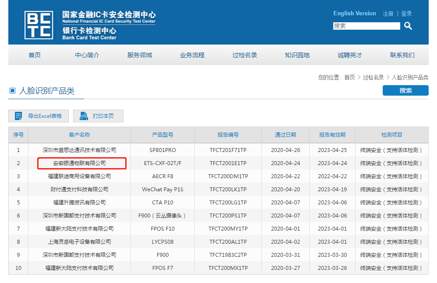The height and width of the screenshot is (283, 437).
Task: Click product model AECR F8
Action: point(162,176)
